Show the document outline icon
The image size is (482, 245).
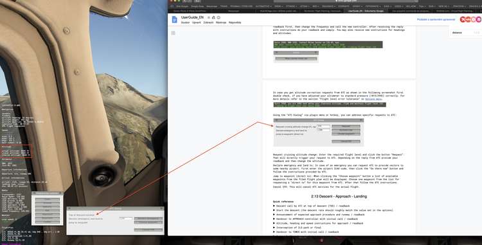tap(174, 33)
